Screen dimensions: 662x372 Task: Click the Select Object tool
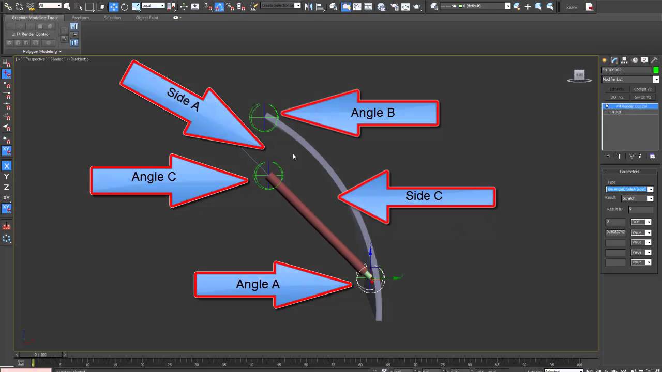67,6
